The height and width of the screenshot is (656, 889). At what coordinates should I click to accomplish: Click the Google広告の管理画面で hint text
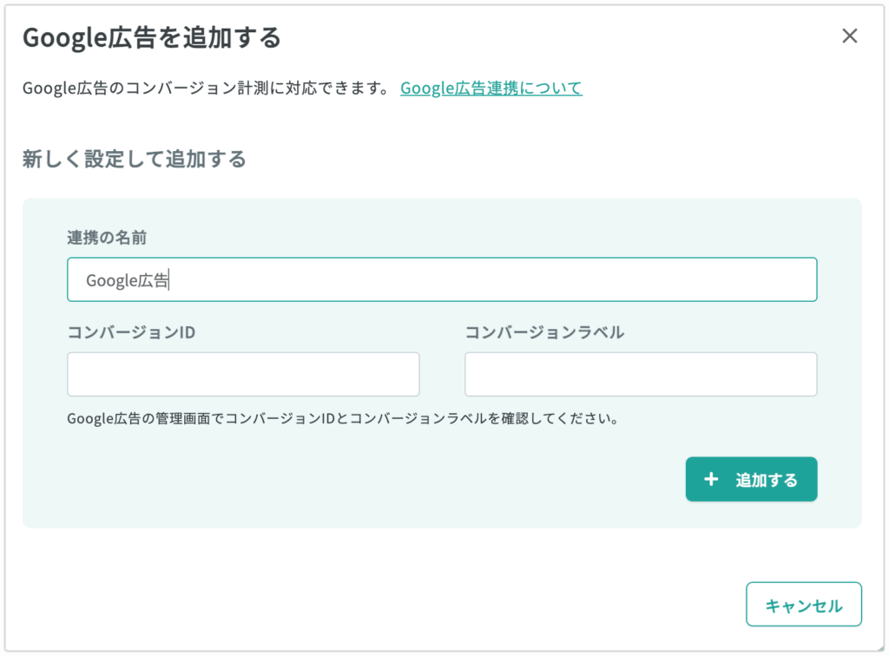(x=342, y=418)
